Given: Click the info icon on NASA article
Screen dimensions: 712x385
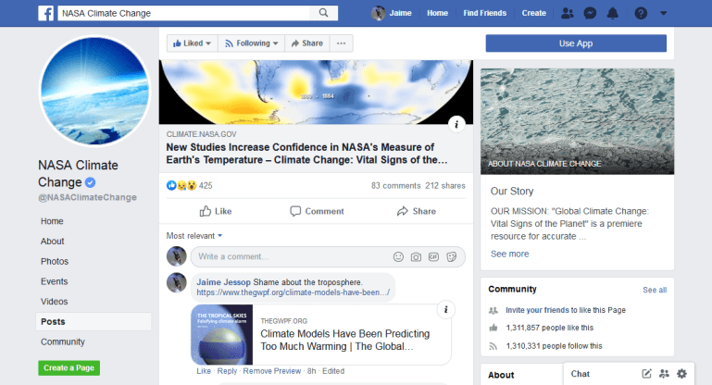Looking at the screenshot, I should pos(456,124).
